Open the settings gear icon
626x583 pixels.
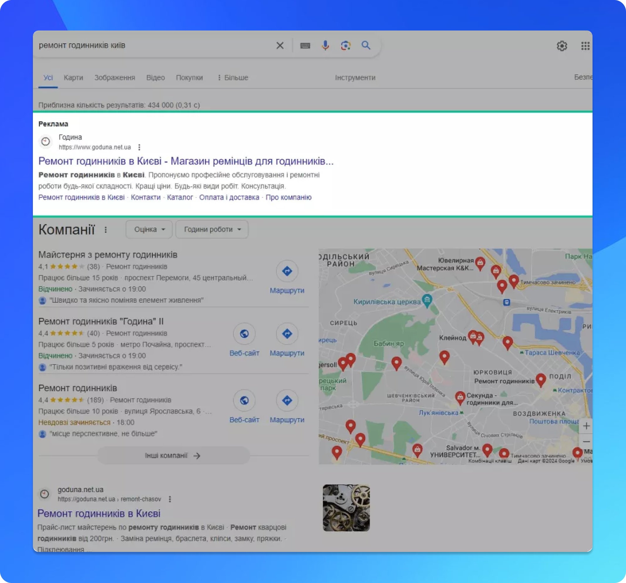tap(562, 46)
